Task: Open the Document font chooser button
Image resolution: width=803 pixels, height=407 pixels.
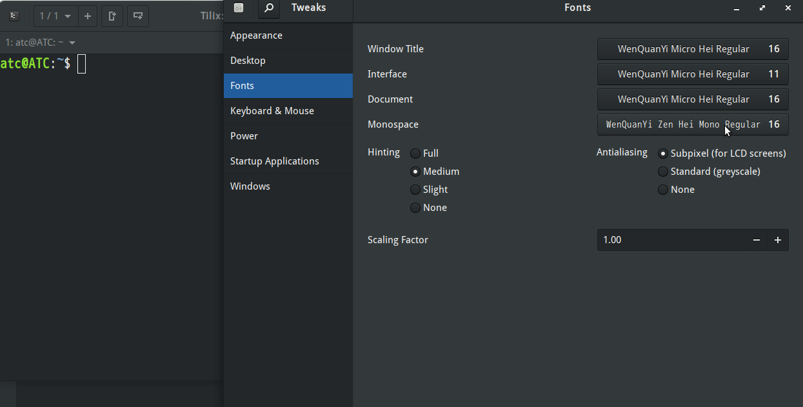Action: point(693,99)
